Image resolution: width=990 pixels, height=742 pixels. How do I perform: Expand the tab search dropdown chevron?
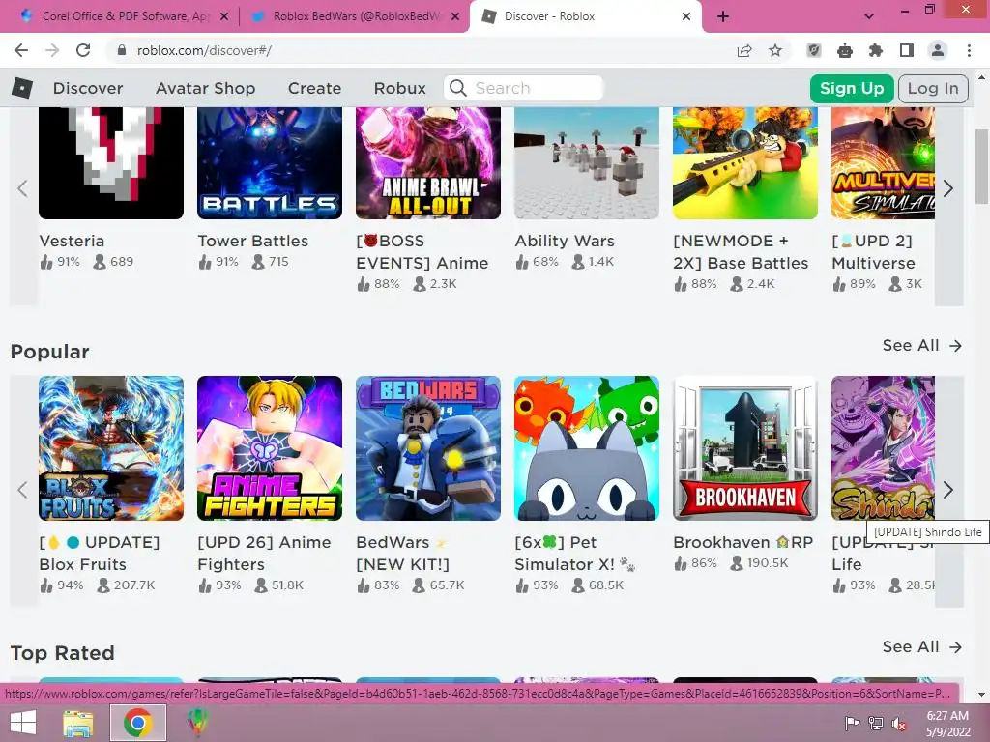(869, 16)
